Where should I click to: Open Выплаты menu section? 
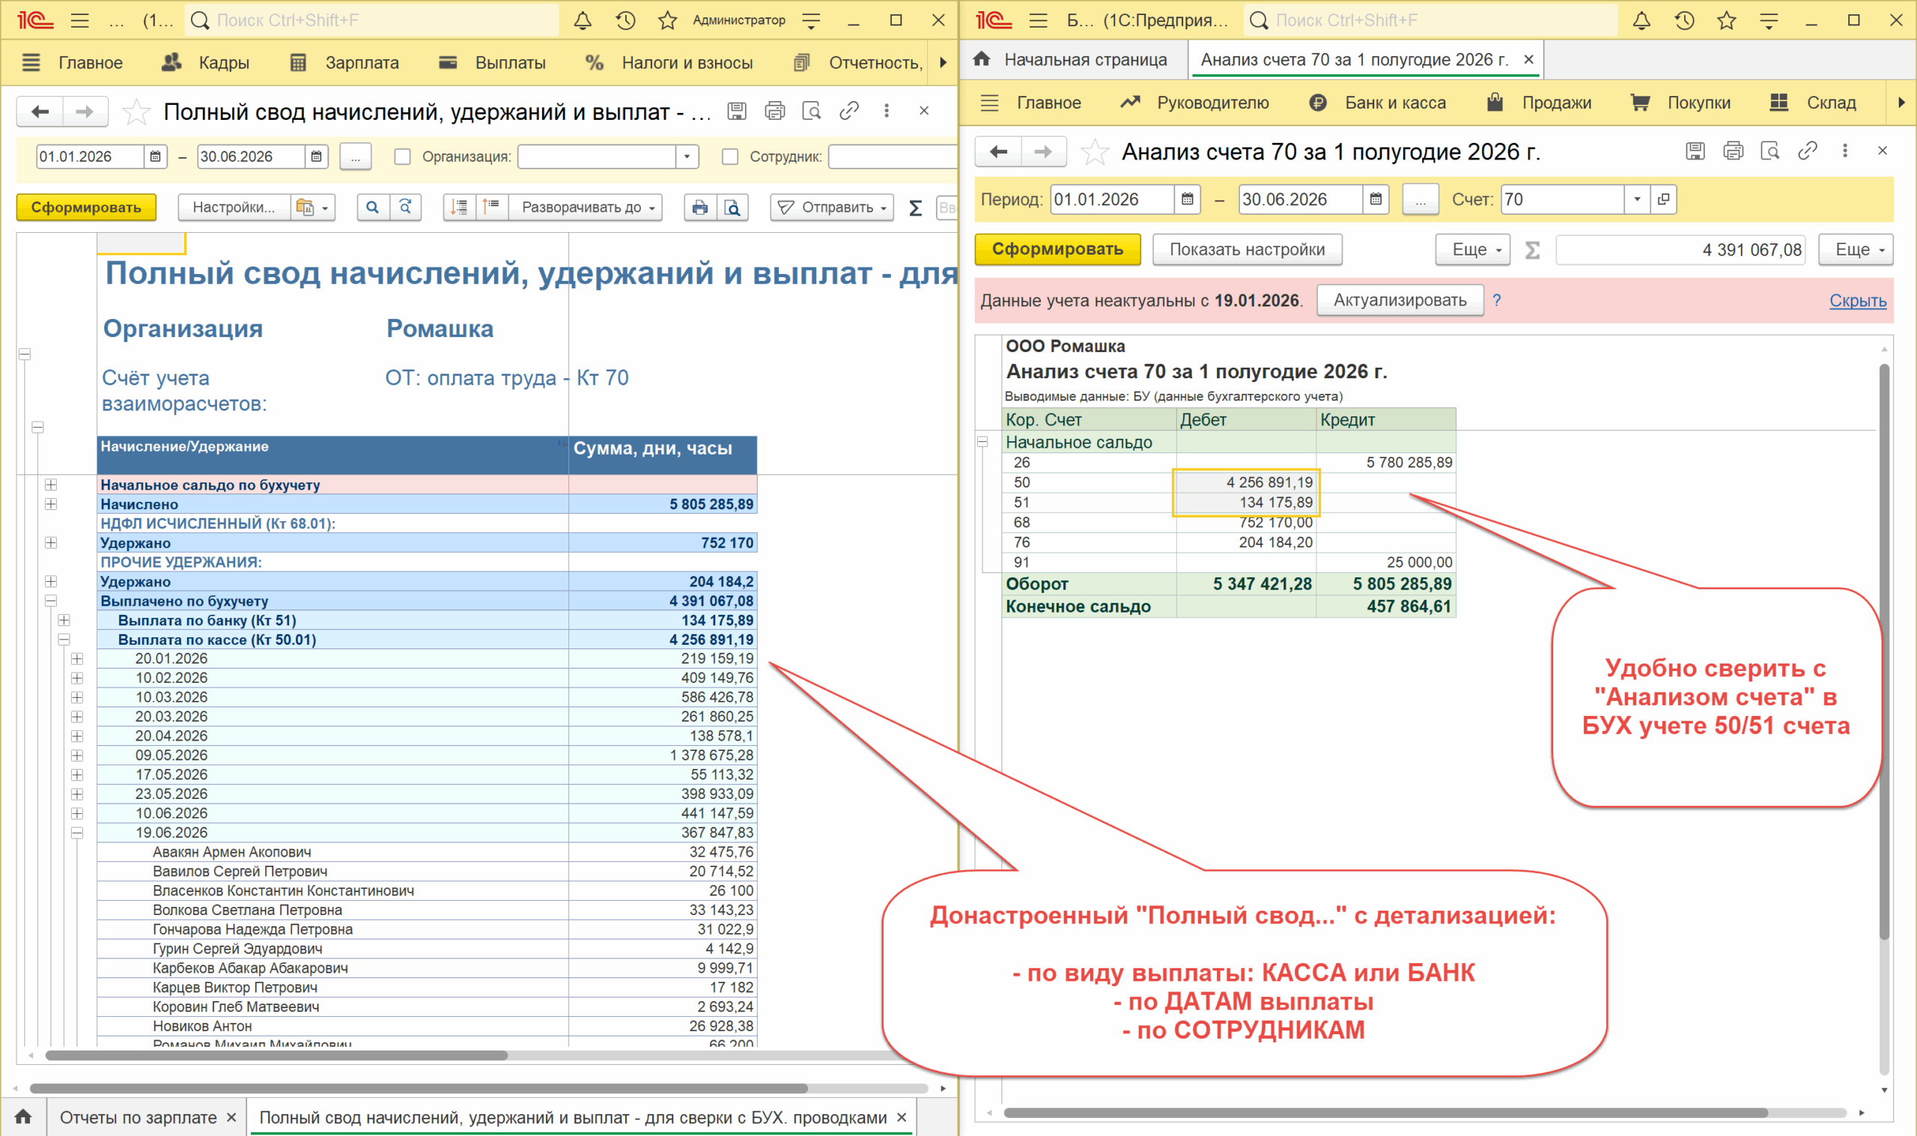pyautogui.click(x=493, y=63)
